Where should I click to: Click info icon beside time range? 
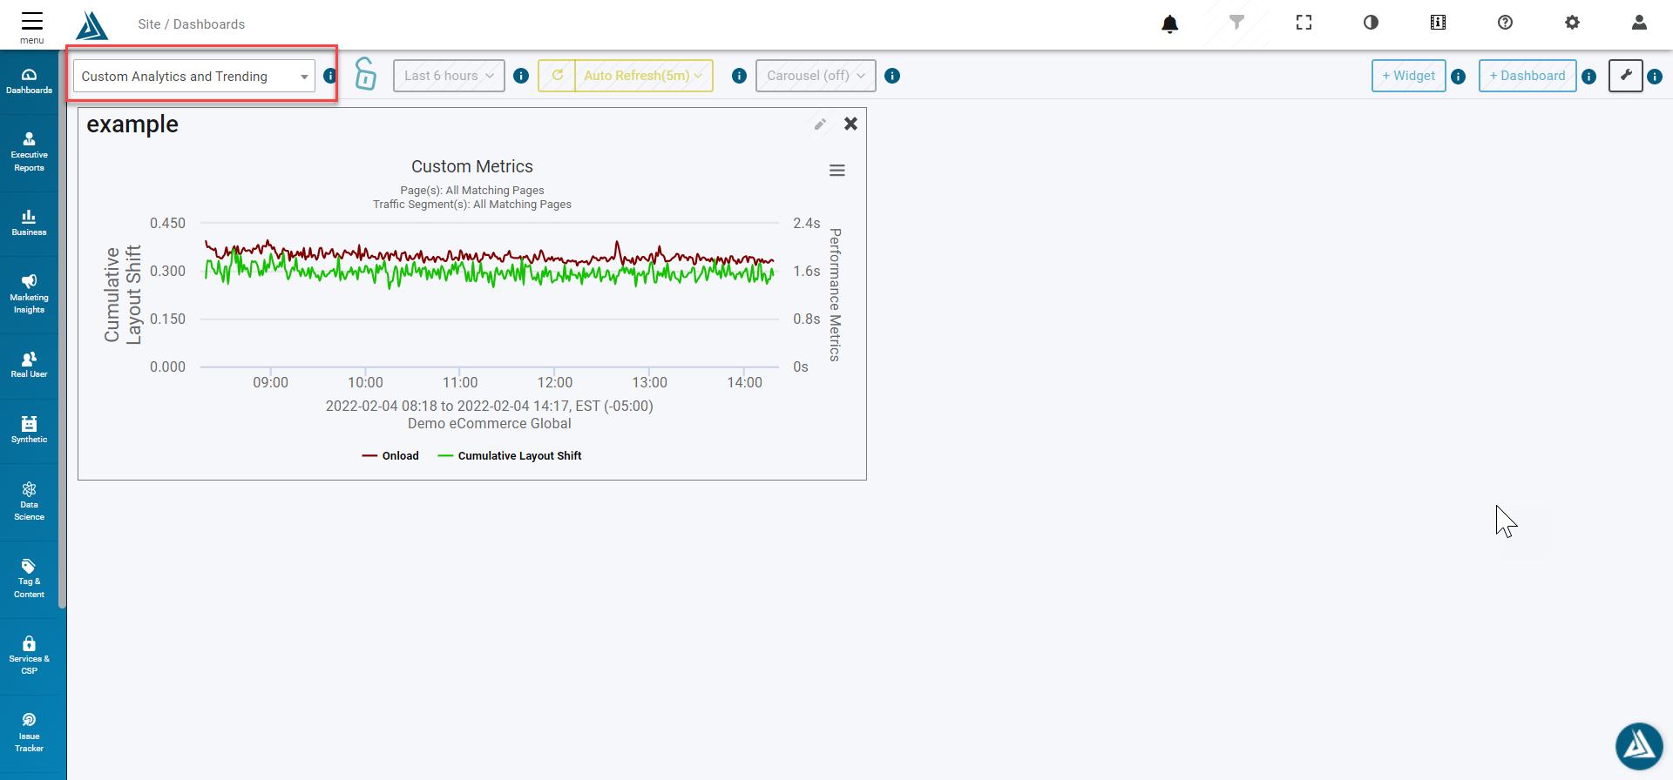tap(521, 76)
